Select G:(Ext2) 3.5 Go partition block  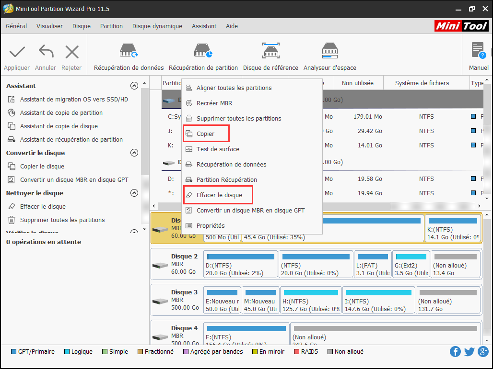[x=411, y=264]
